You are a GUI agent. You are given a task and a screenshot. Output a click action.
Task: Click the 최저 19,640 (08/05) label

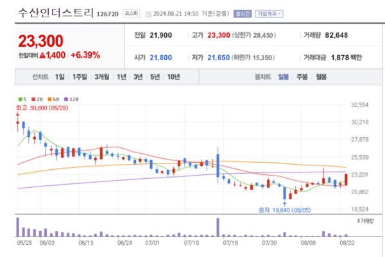284,210
